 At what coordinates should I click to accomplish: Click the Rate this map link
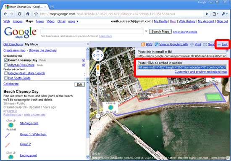12,115
